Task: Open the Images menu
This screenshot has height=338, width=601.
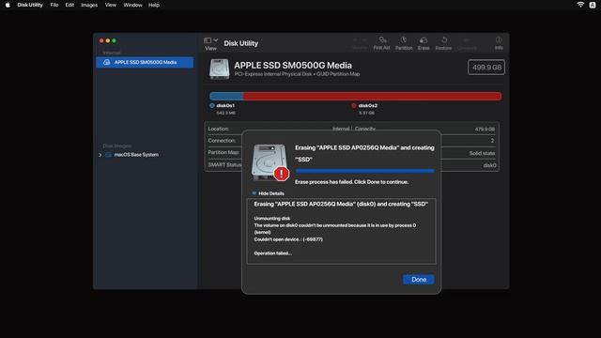Action: 89,5
